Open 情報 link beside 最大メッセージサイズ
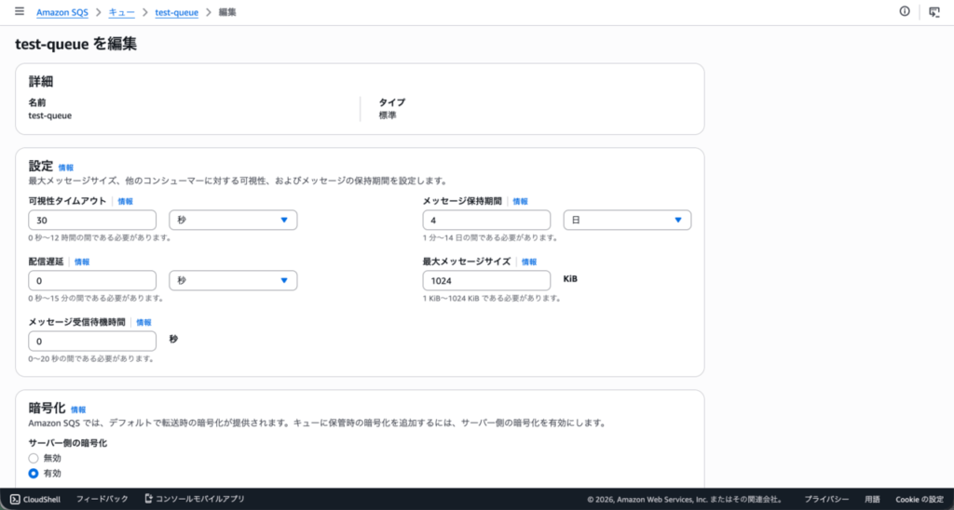Screen dimensions: 954x510 529,262
